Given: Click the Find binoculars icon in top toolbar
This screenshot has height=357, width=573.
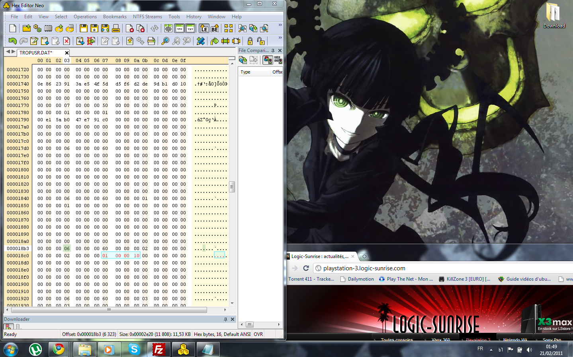Looking at the screenshot, I should 242,28.
